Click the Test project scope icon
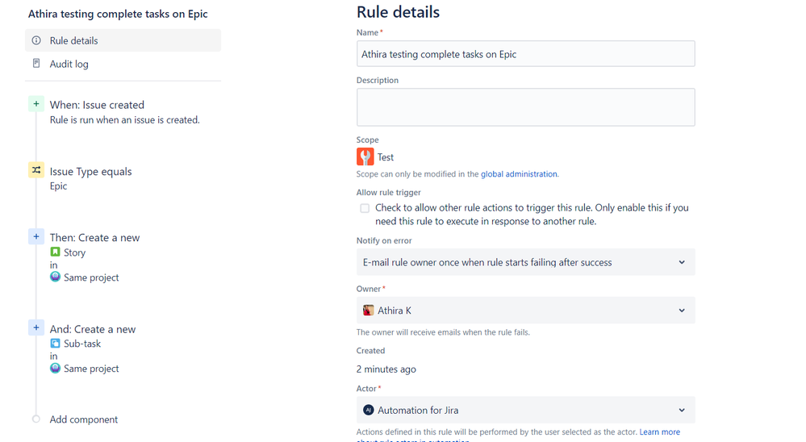The height and width of the screenshot is (442, 806). click(365, 157)
